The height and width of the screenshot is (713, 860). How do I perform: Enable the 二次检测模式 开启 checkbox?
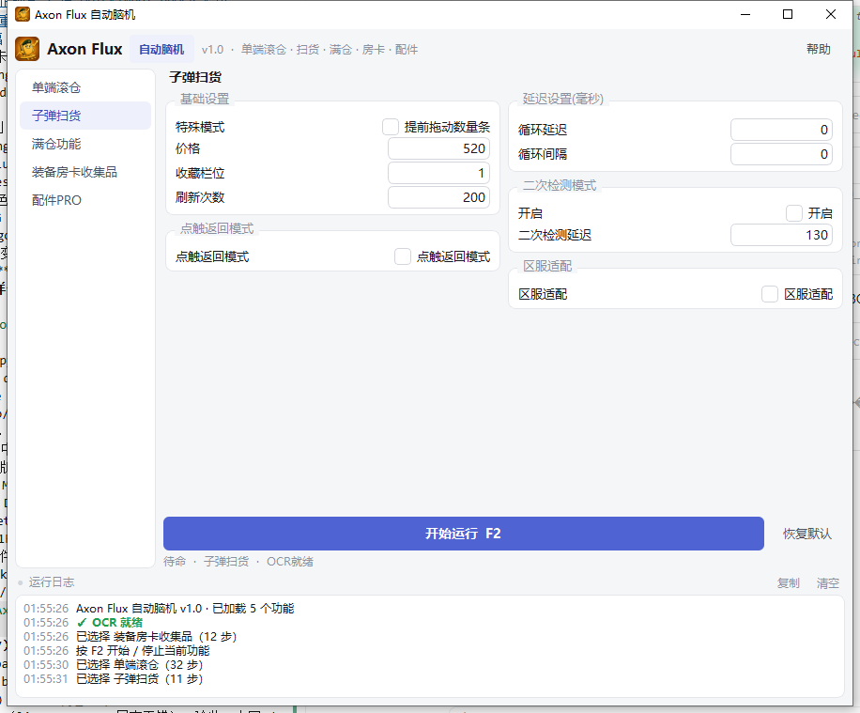coord(793,213)
